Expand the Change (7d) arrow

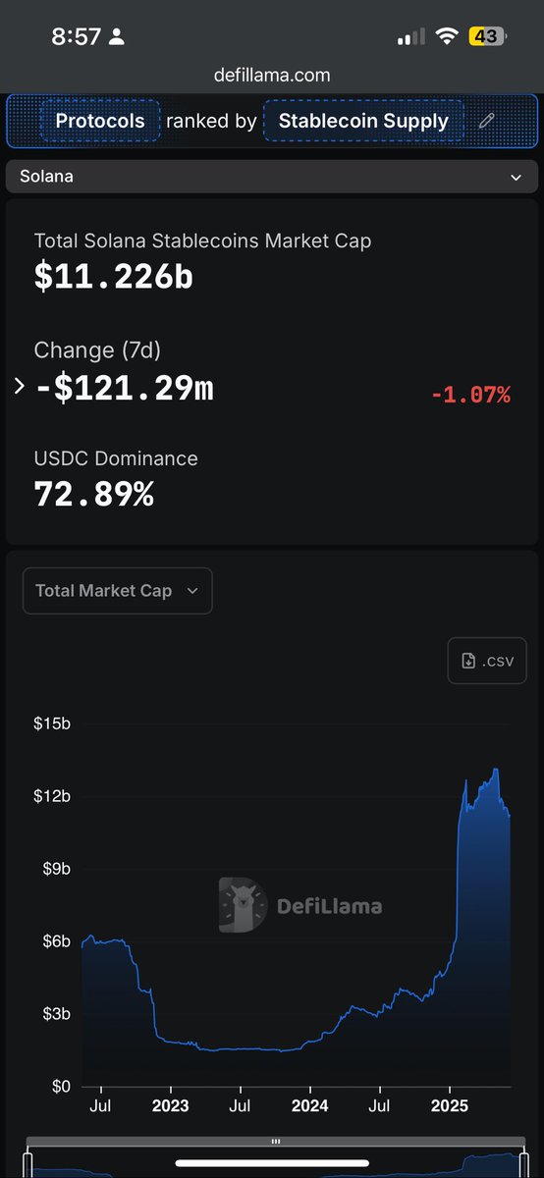[19, 387]
